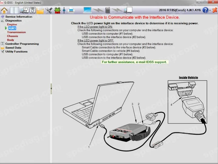
Task: Click '2016 RT85(Euro5) 4JK1 AY6' vehicle label
Action: [x=180, y=10]
